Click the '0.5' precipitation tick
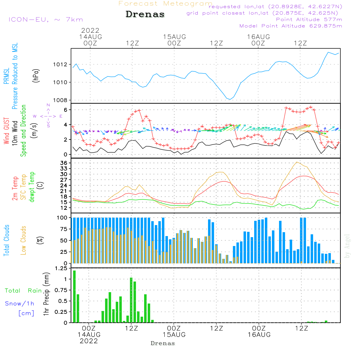Screen dimensions: 355x355 (x=63, y=301)
